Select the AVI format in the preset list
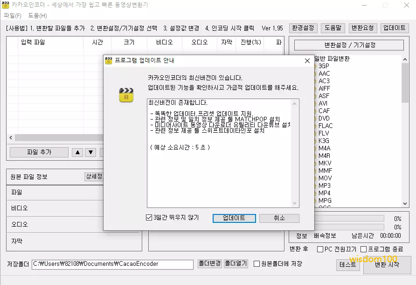 click(323, 103)
